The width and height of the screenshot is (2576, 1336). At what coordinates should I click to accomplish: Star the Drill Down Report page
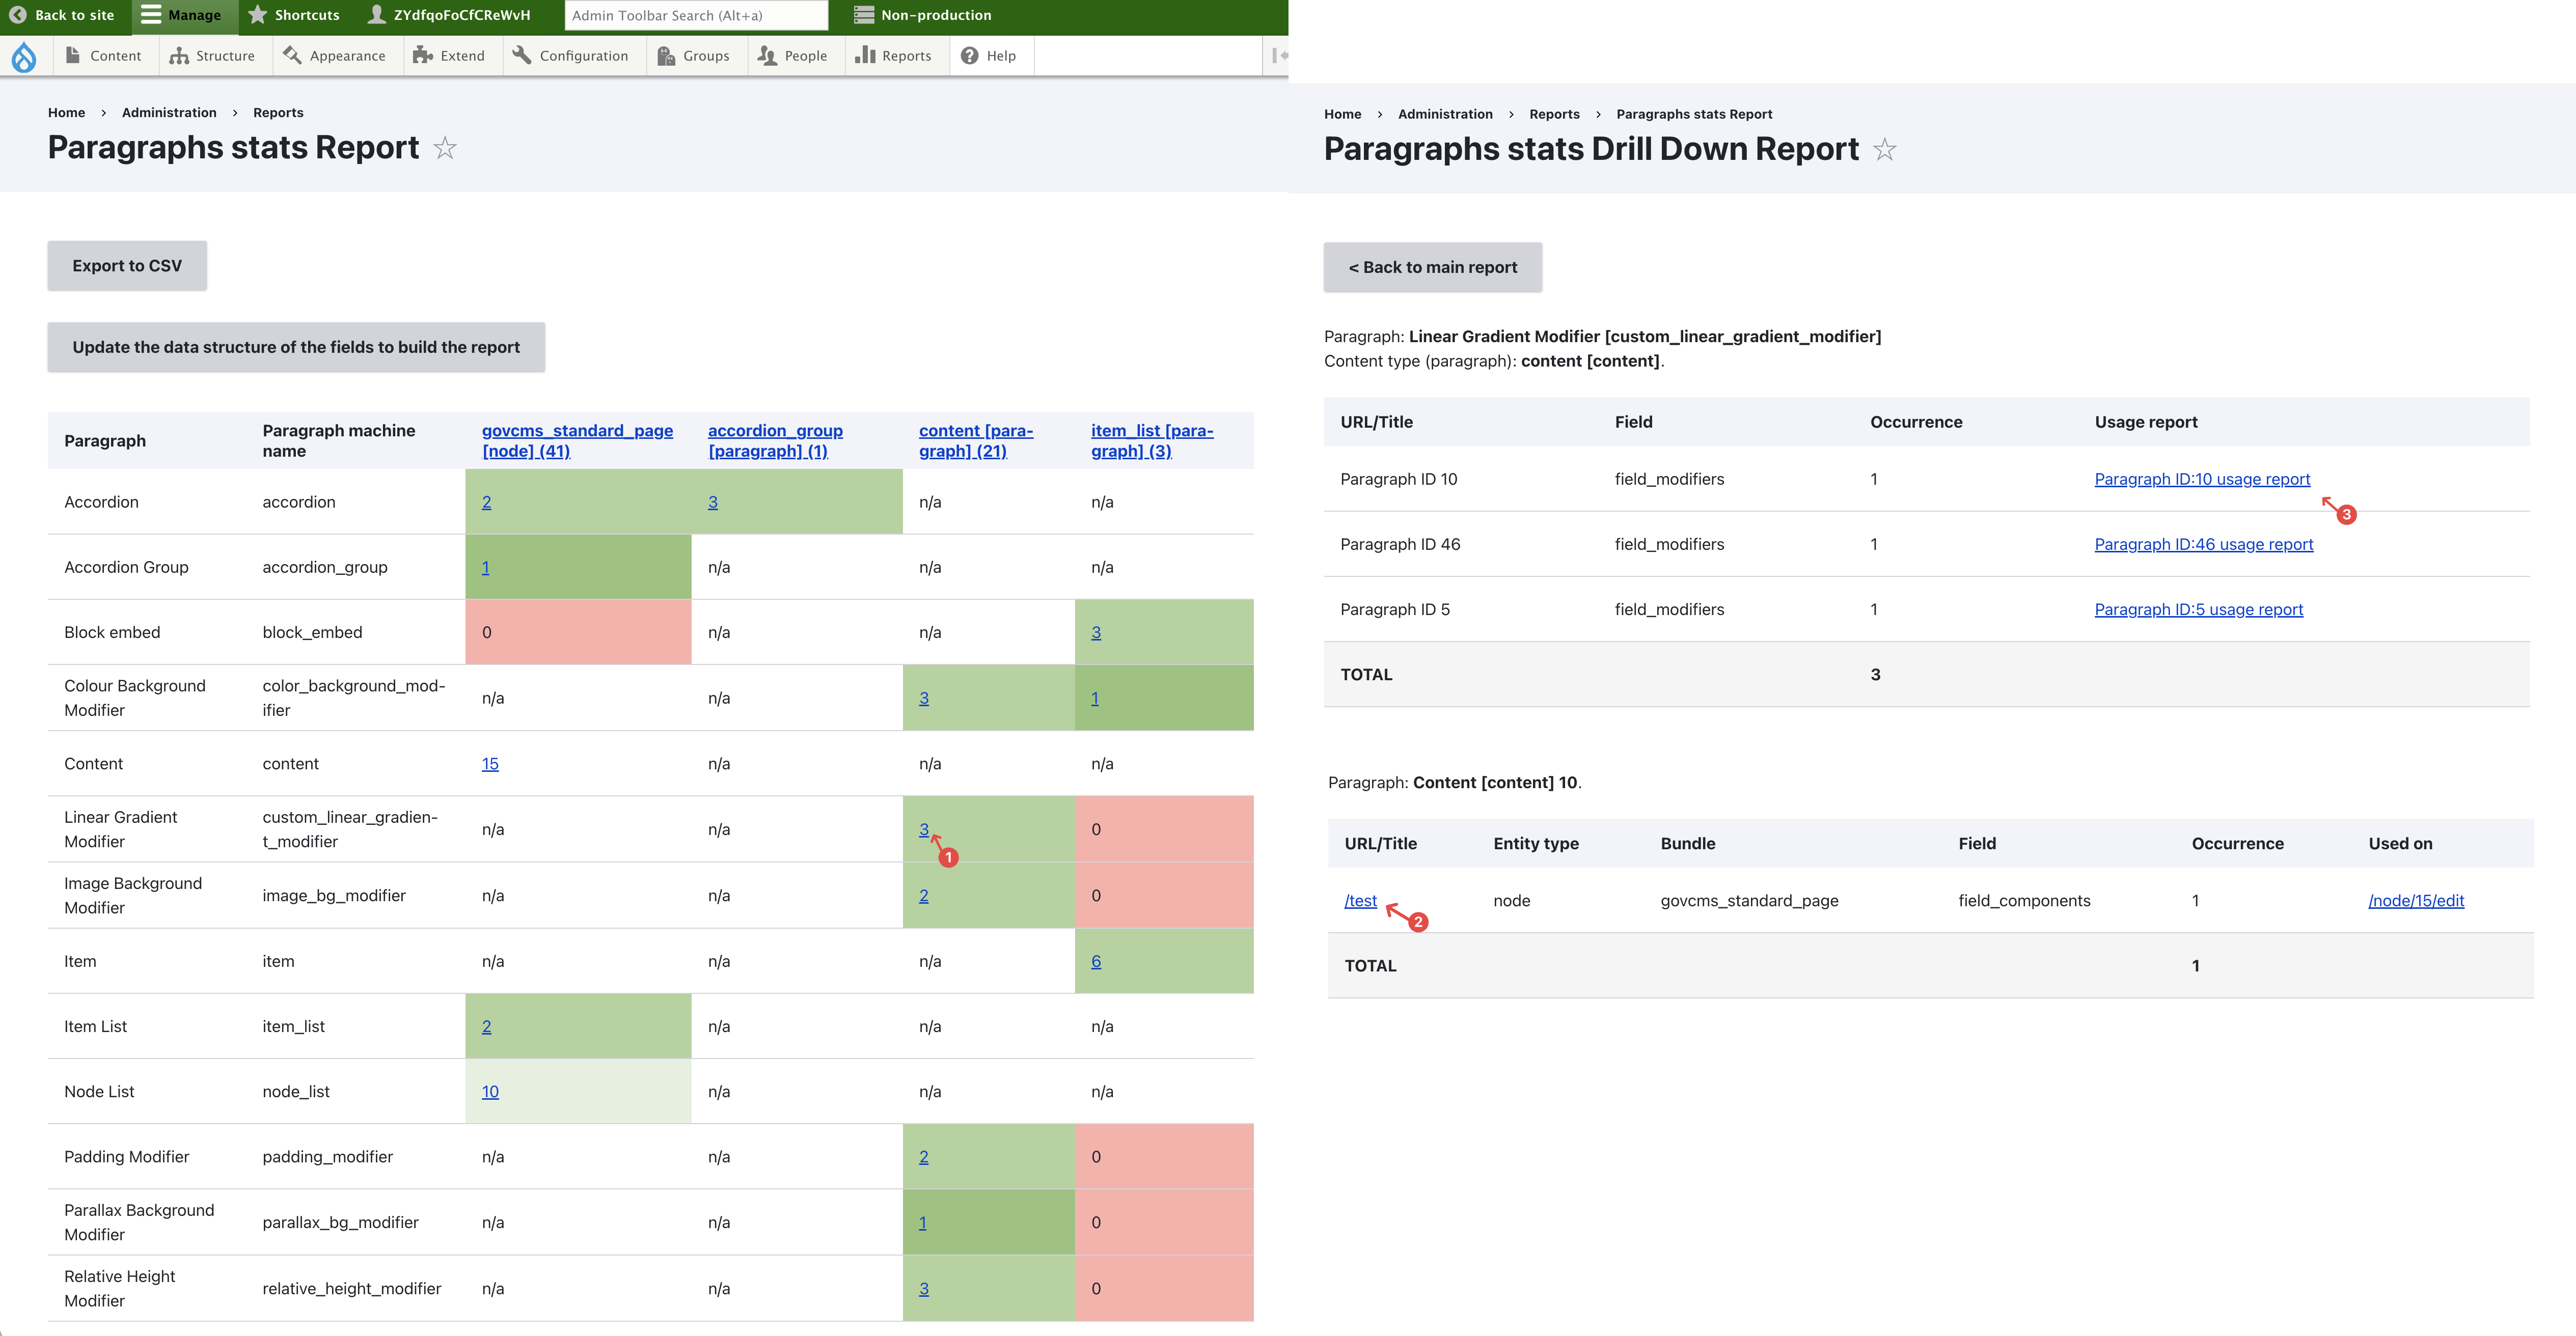click(x=1884, y=150)
